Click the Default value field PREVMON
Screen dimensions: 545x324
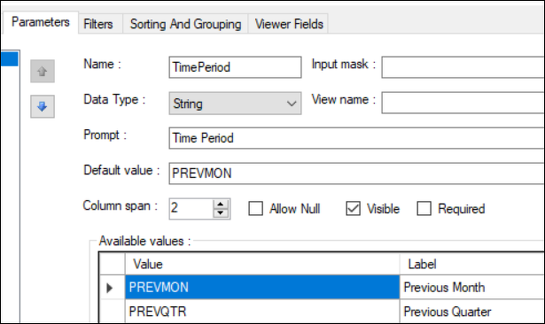pos(357,173)
